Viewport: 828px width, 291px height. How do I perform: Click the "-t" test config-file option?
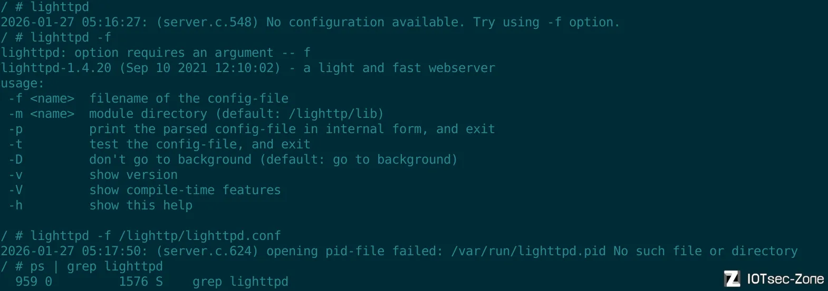click(16, 144)
